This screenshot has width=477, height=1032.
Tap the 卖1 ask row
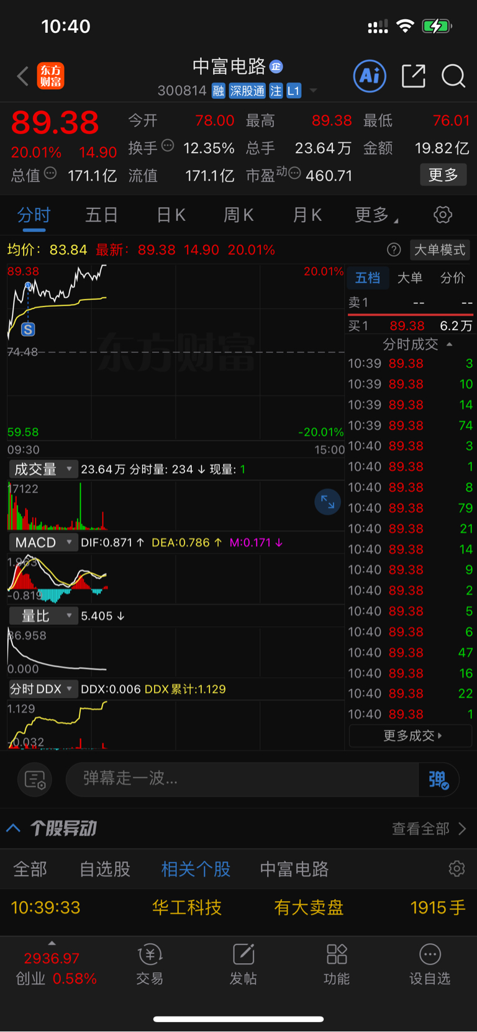[x=411, y=303]
